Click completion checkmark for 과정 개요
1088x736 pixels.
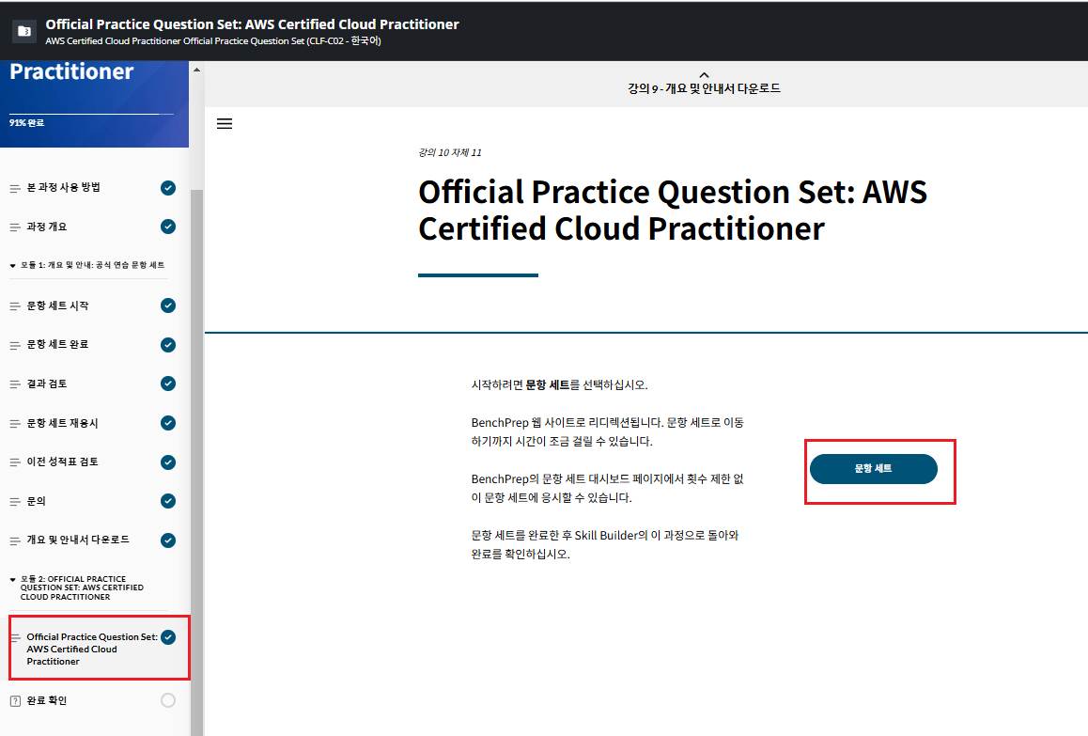click(x=168, y=227)
